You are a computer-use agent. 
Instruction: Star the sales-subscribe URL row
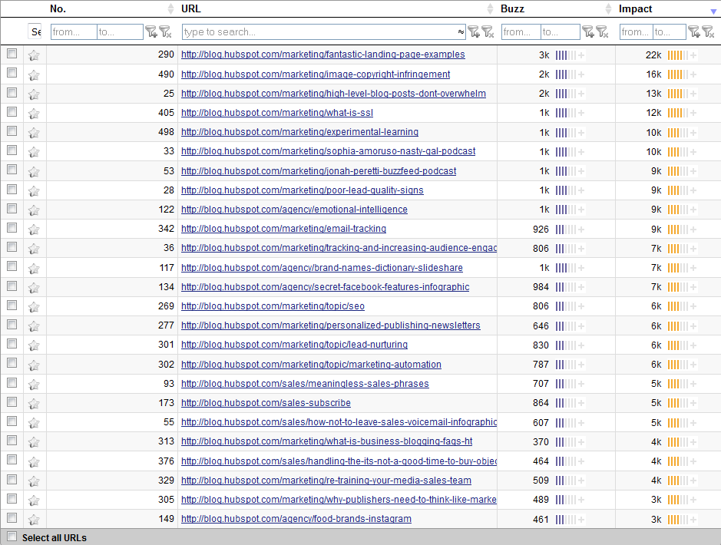coord(34,404)
